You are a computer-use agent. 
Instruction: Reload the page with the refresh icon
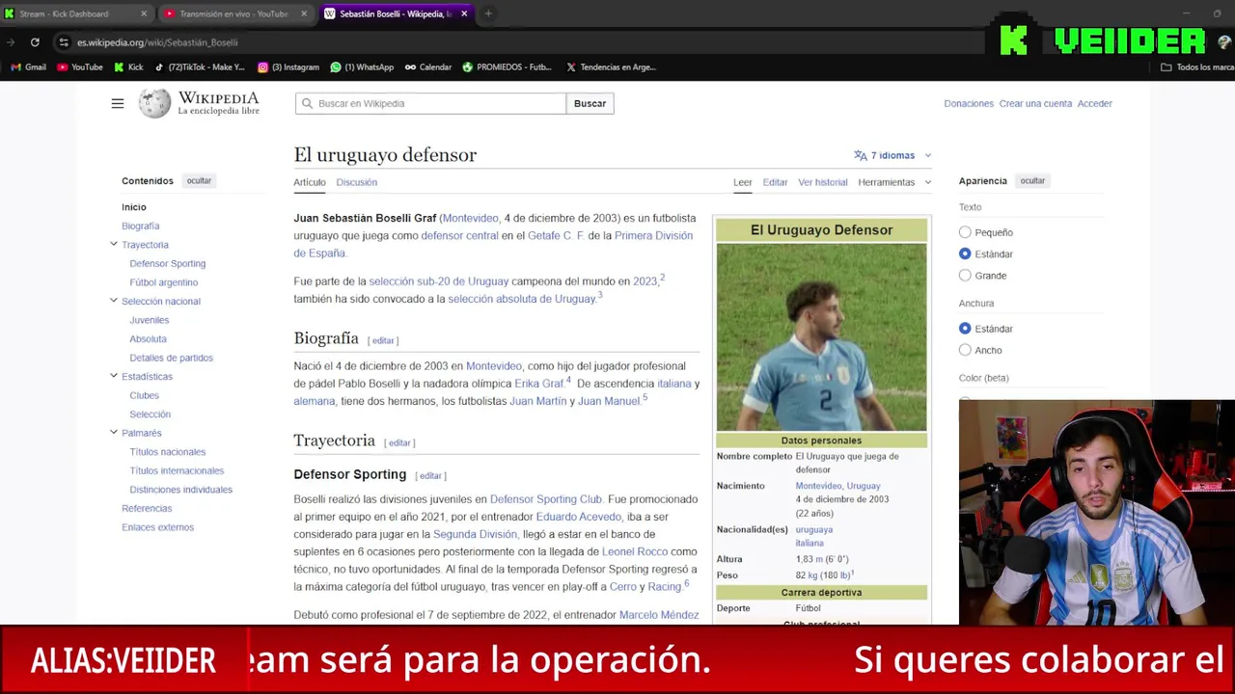point(35,42)
